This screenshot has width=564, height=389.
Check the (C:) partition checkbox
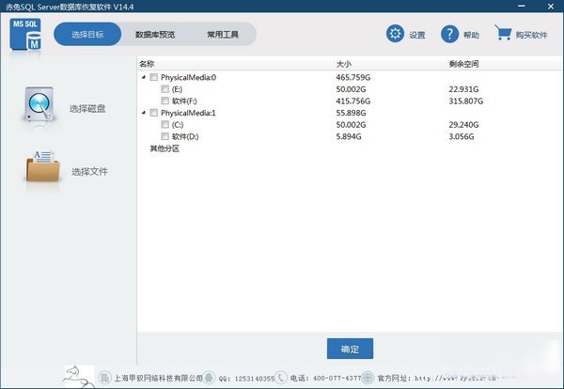(164, 124)
